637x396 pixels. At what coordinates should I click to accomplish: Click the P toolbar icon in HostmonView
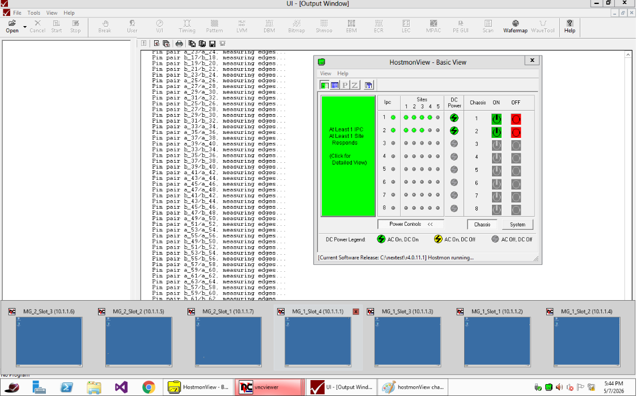tap(345, 85)
